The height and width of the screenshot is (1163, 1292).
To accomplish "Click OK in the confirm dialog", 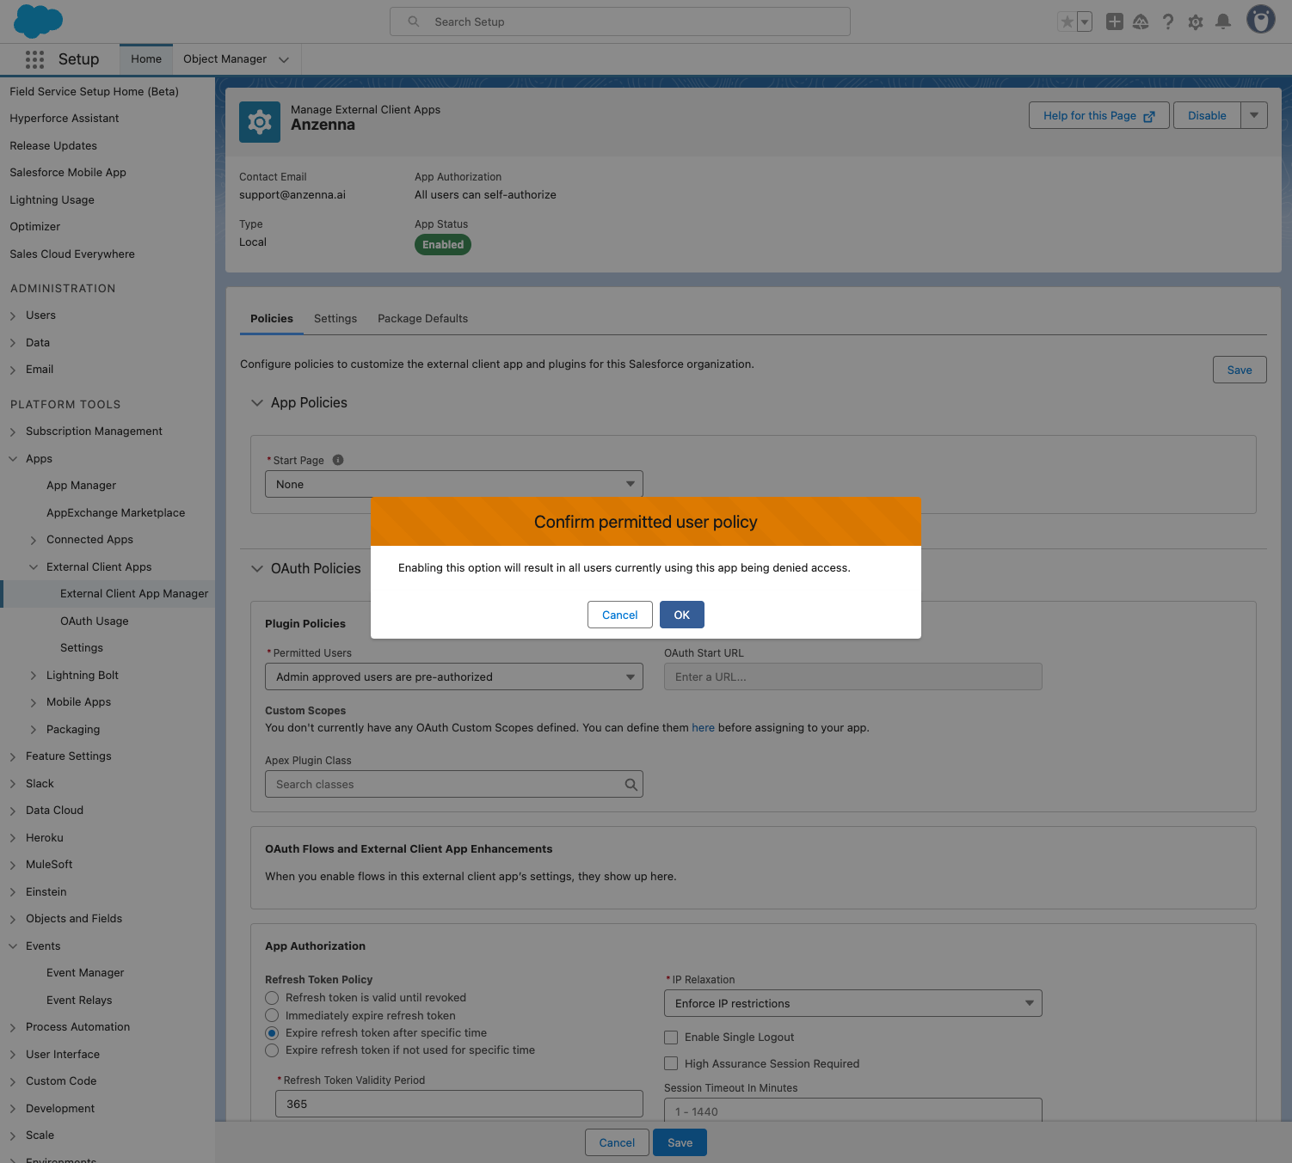I will pos(681,615).
